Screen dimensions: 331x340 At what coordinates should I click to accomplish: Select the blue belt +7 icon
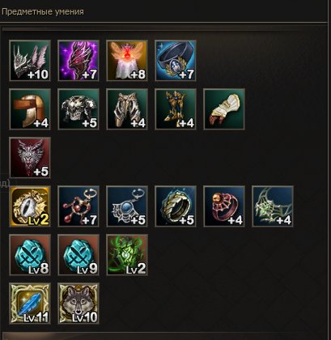pyautogui.click(x=176, y=61)
